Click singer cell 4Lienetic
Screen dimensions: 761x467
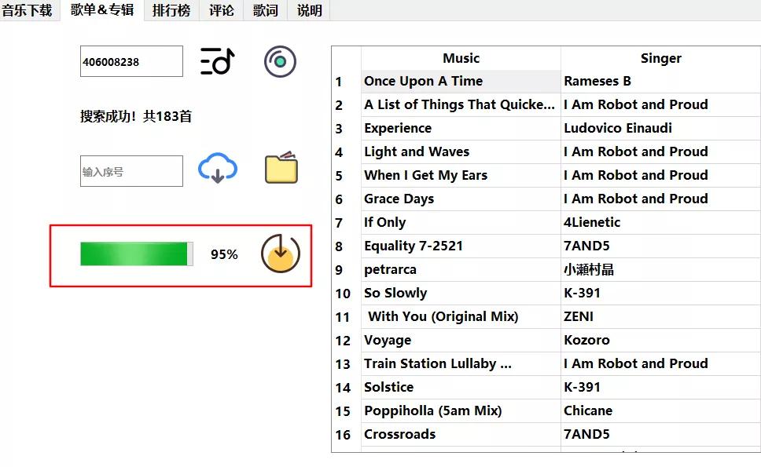[x=660, y=222]
